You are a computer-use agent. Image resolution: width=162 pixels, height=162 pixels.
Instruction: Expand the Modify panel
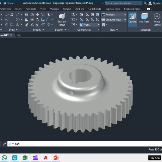(x=39, y=30)
